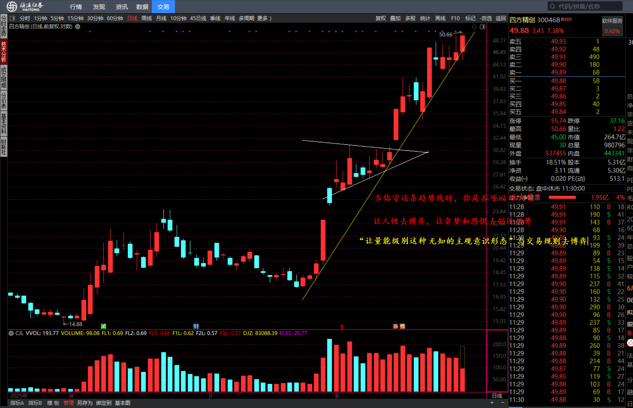This screenshot has height=408, width=633.
Task: Remove stock via -自选 button
Action: point(486,18)
